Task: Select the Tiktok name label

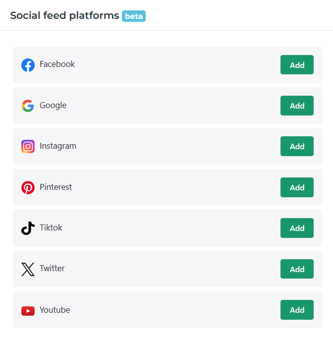Action: click(x=51, y=228)
